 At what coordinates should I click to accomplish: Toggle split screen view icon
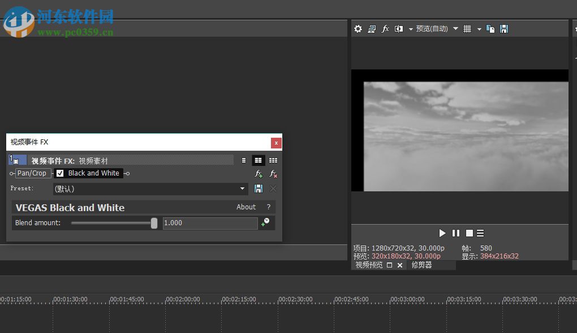(399, 29)
